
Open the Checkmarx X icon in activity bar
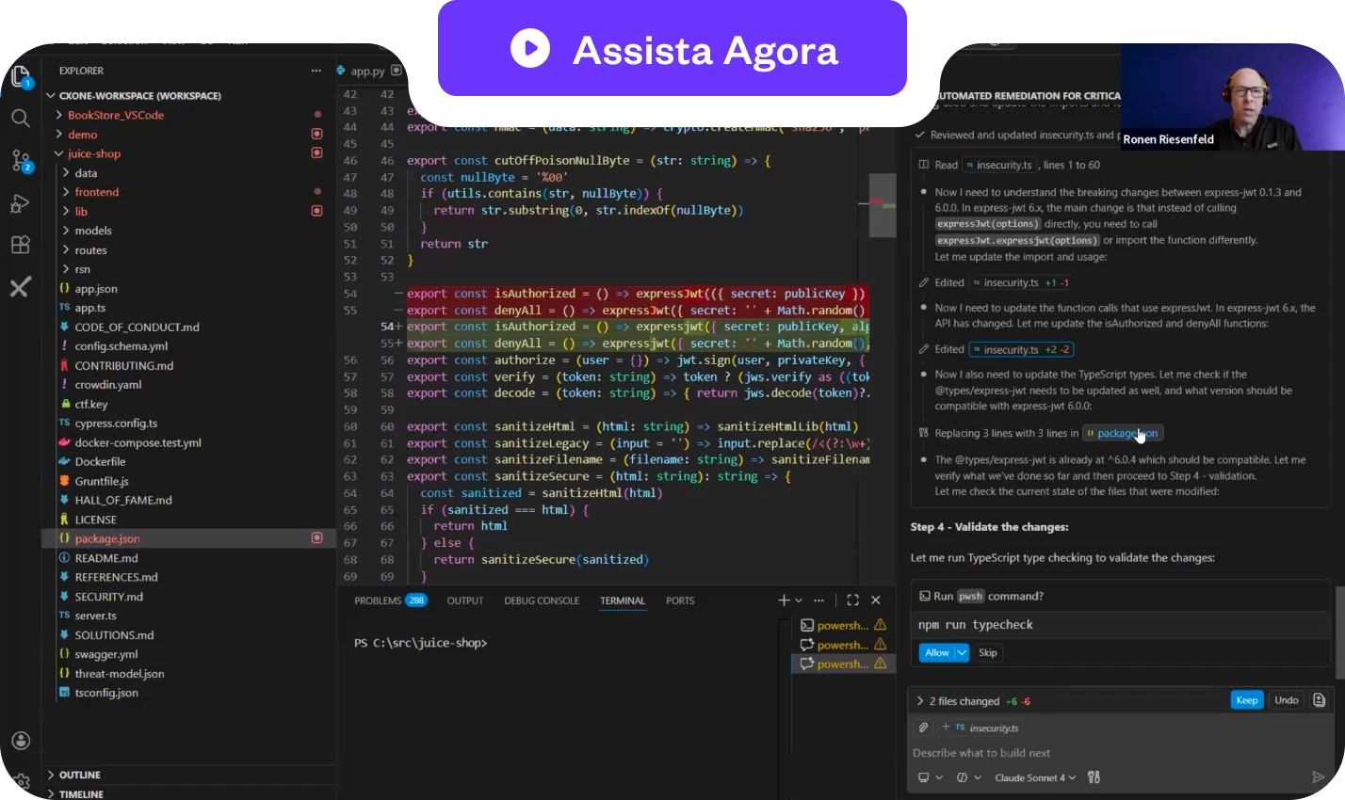pos(20,287)
